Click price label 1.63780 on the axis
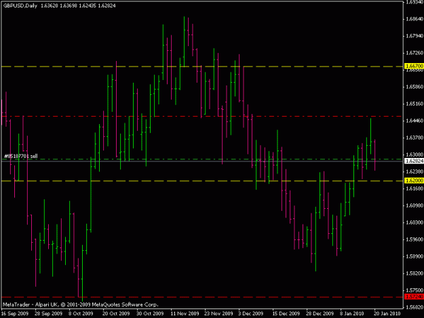The image size is (424, 318). [415, 138]
